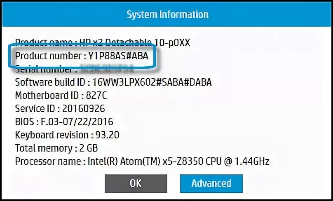This screenshot has width=333, height=201.
Task: Select the Processor name Intel Atom line
Action: (142, 161)
